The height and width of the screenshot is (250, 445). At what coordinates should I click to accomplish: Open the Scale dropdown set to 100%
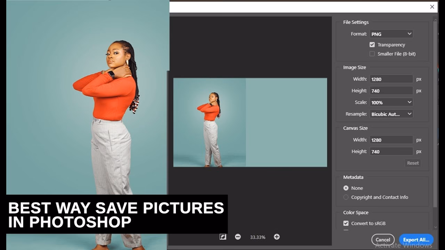391,102
